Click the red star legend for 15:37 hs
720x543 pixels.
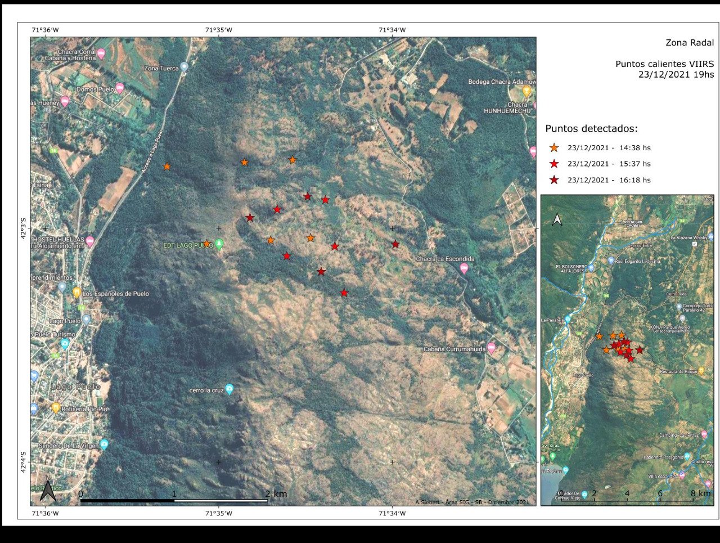(554, 164)
